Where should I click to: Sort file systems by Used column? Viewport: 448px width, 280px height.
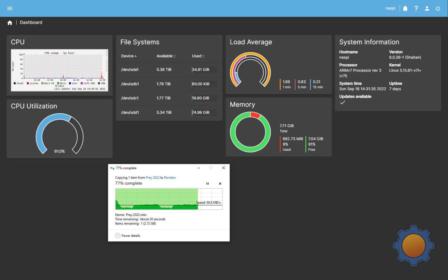(198, 56)
